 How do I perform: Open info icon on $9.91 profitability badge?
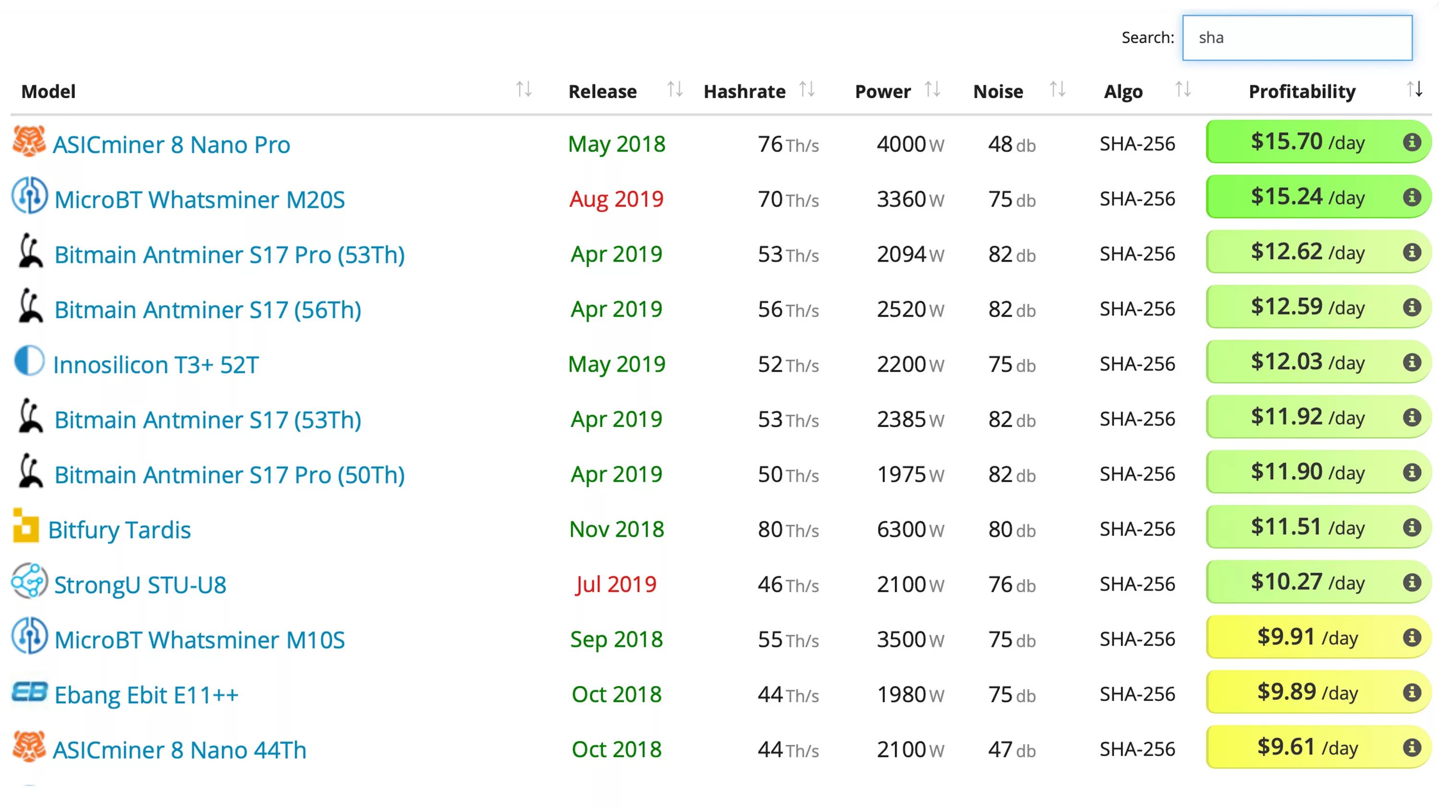(x=1412, y=637)
